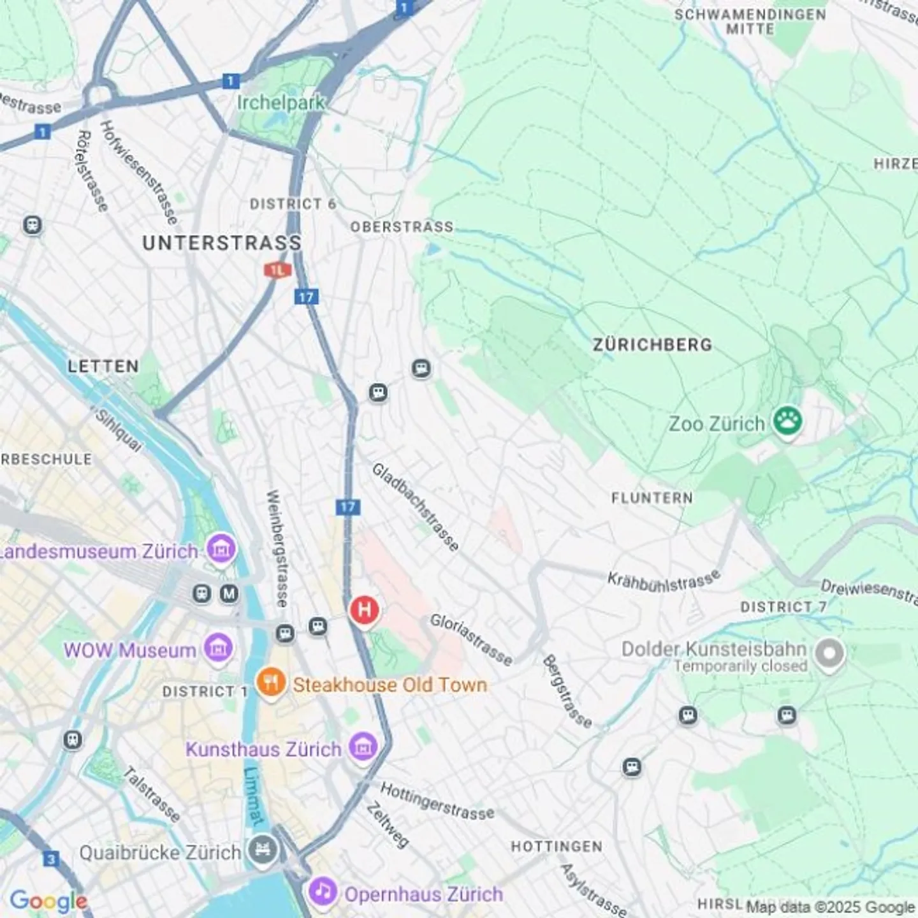Viewport: 918px width, 918px height.
Task: Click the metro M station icon
Action: coord(229,594)
